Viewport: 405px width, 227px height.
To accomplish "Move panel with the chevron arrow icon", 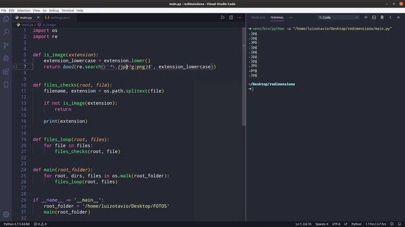I will tap(390, 18).
